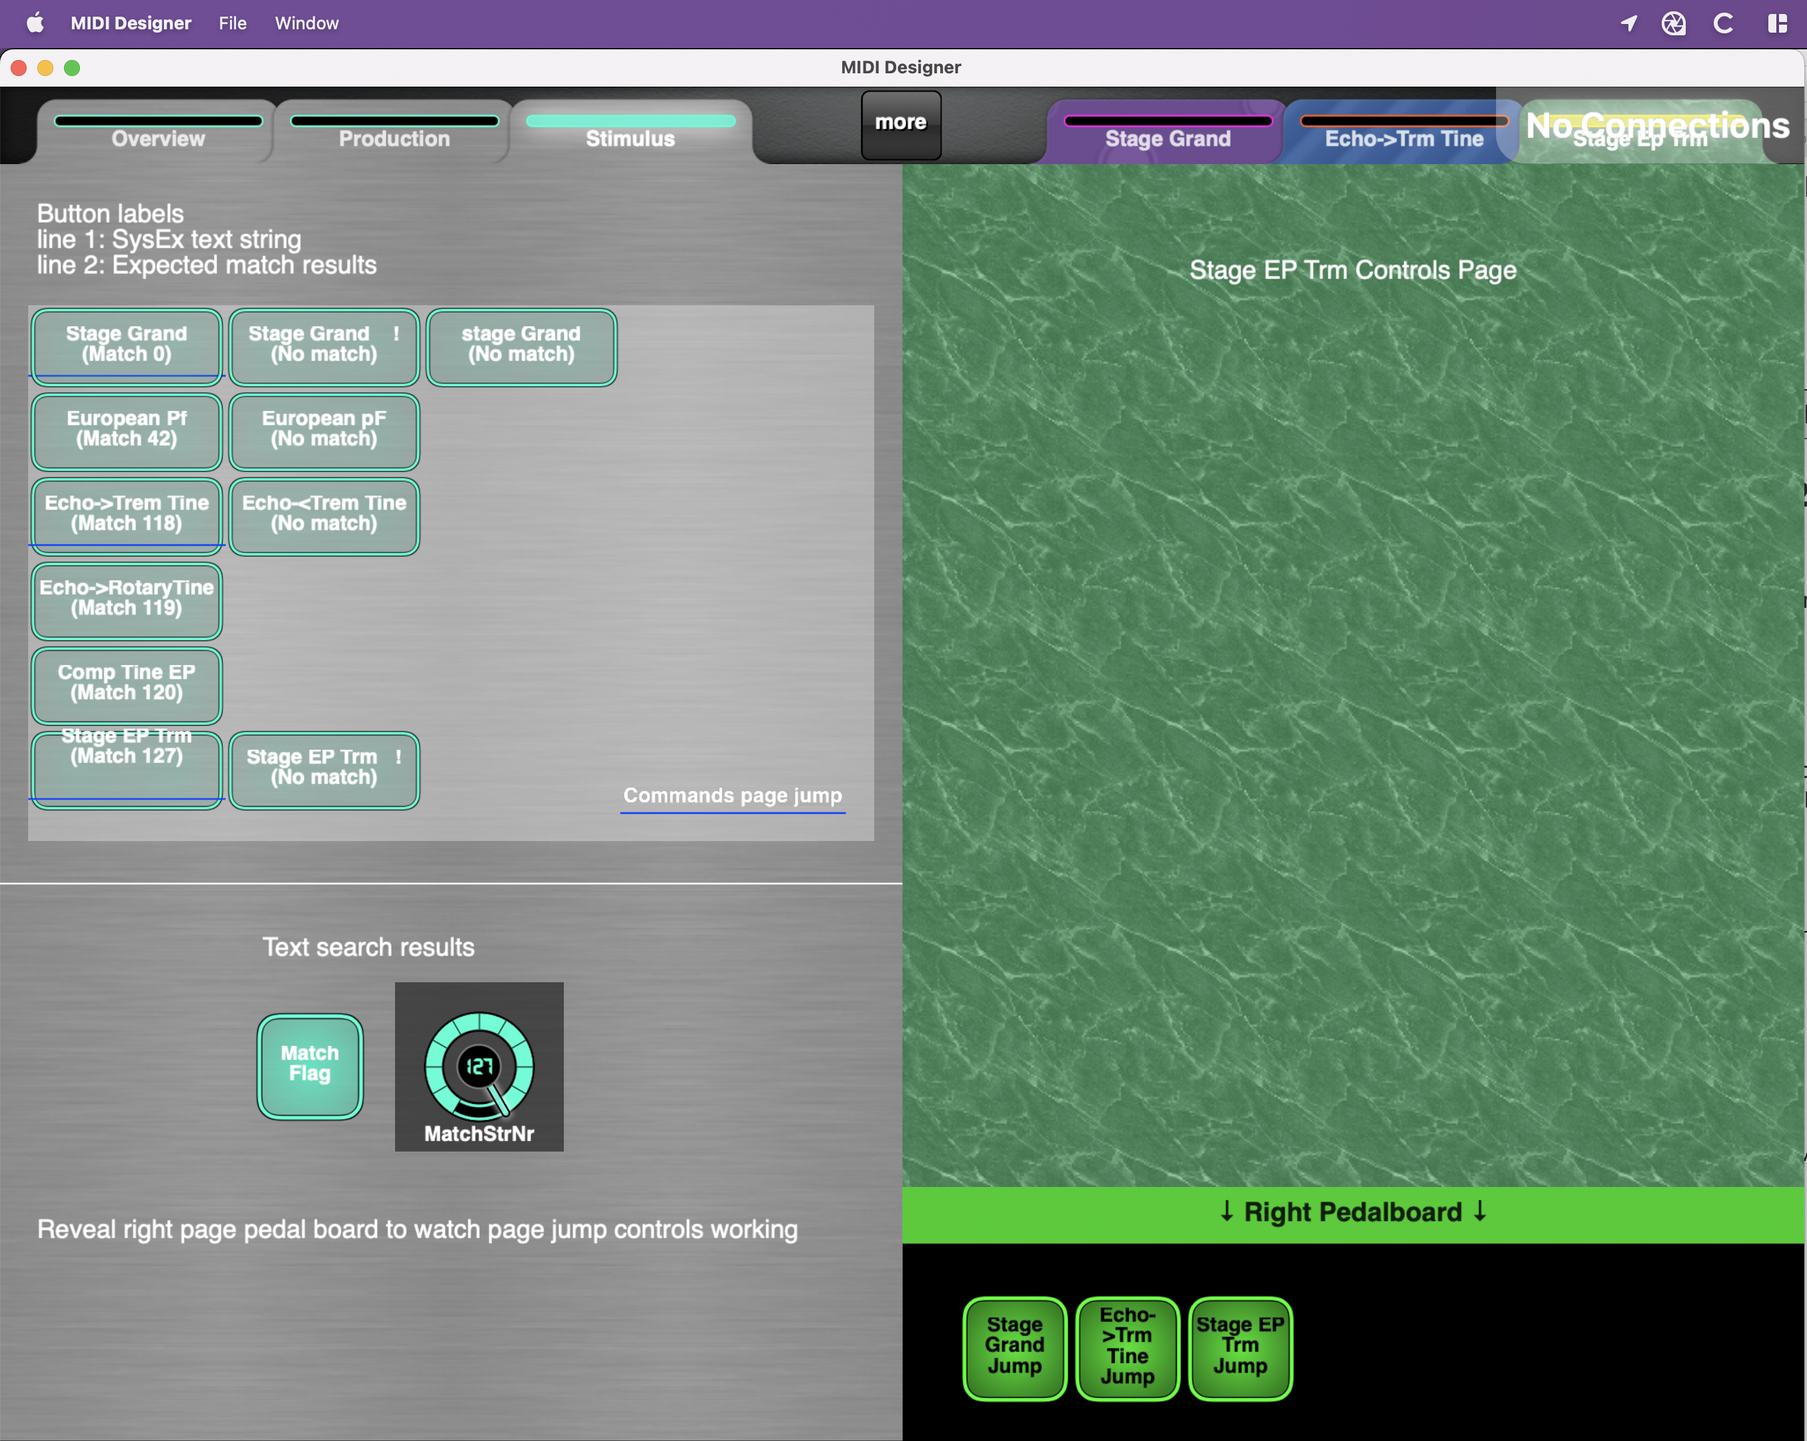Image resolution: width=1807 pixels, height=1441 pixels.
Task: Click the 'Text search results' heading
Action: pos(368,947)
